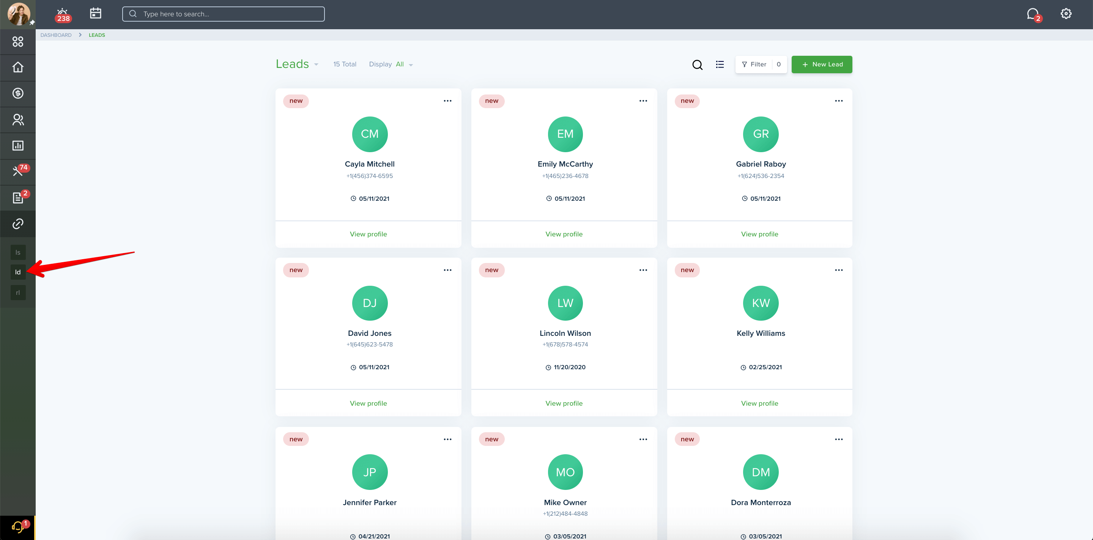Select the link chain icon in sidebar

(x=18, y=224)
